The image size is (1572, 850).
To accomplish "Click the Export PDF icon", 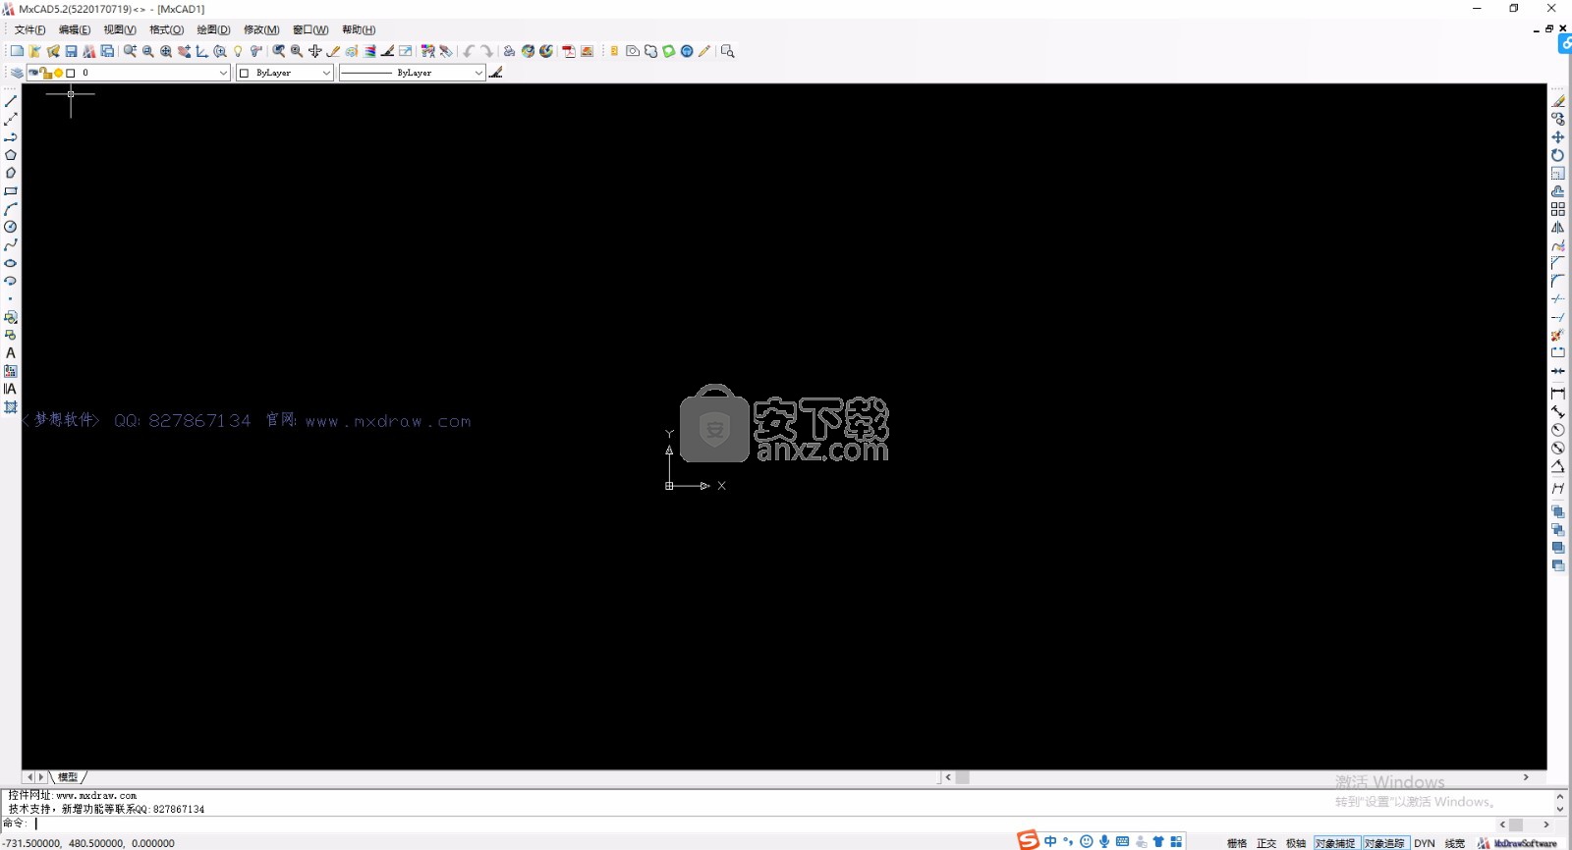I will [569, 51].
